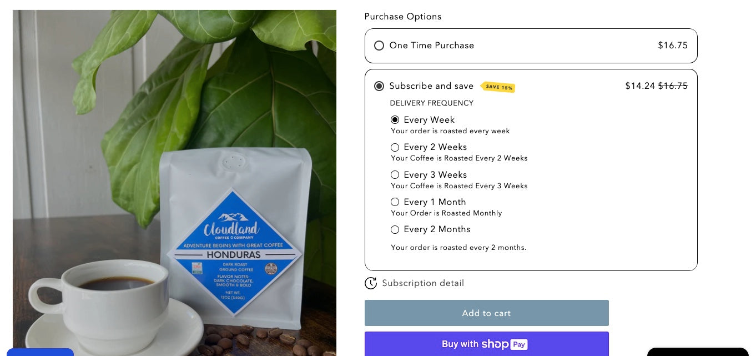The image size is (756, 356).
Task: Click the black chat widget bottom right
Action: pos(698,352)
